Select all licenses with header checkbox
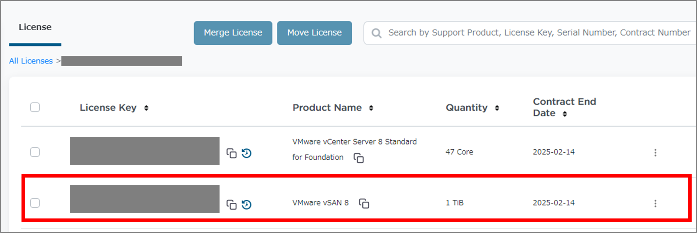 point(35,107)
